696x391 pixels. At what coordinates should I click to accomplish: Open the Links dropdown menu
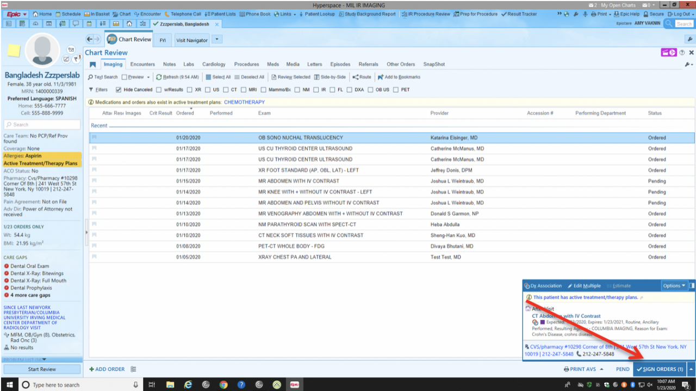[x=285, y=14]
